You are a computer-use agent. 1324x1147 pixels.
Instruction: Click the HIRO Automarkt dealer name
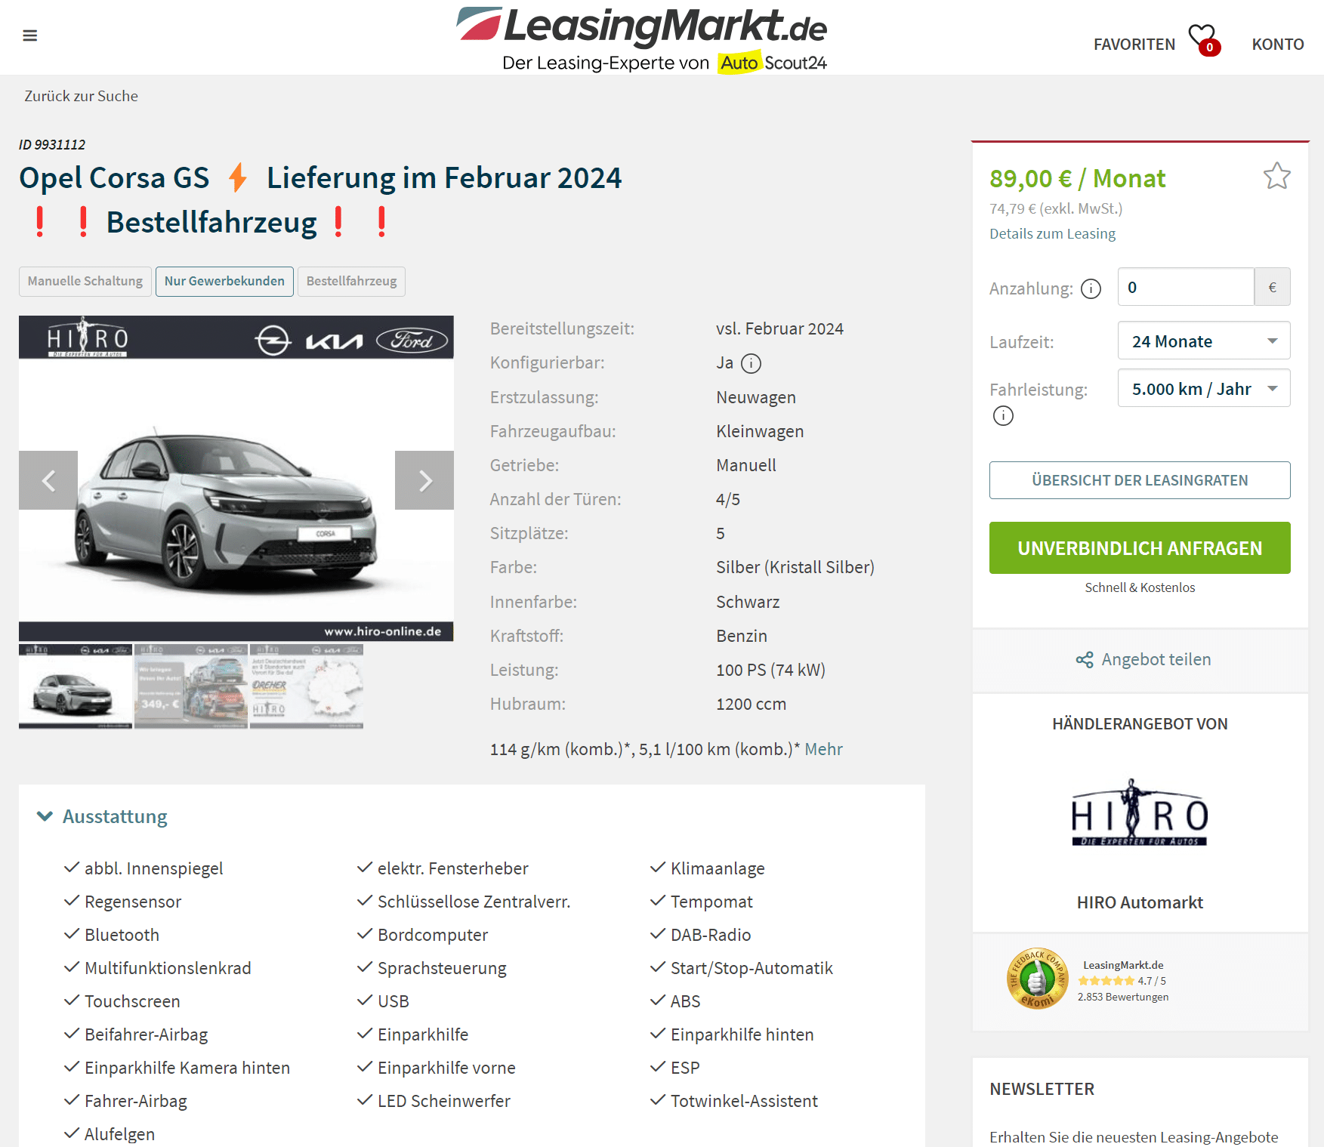tap(1140, 902)
